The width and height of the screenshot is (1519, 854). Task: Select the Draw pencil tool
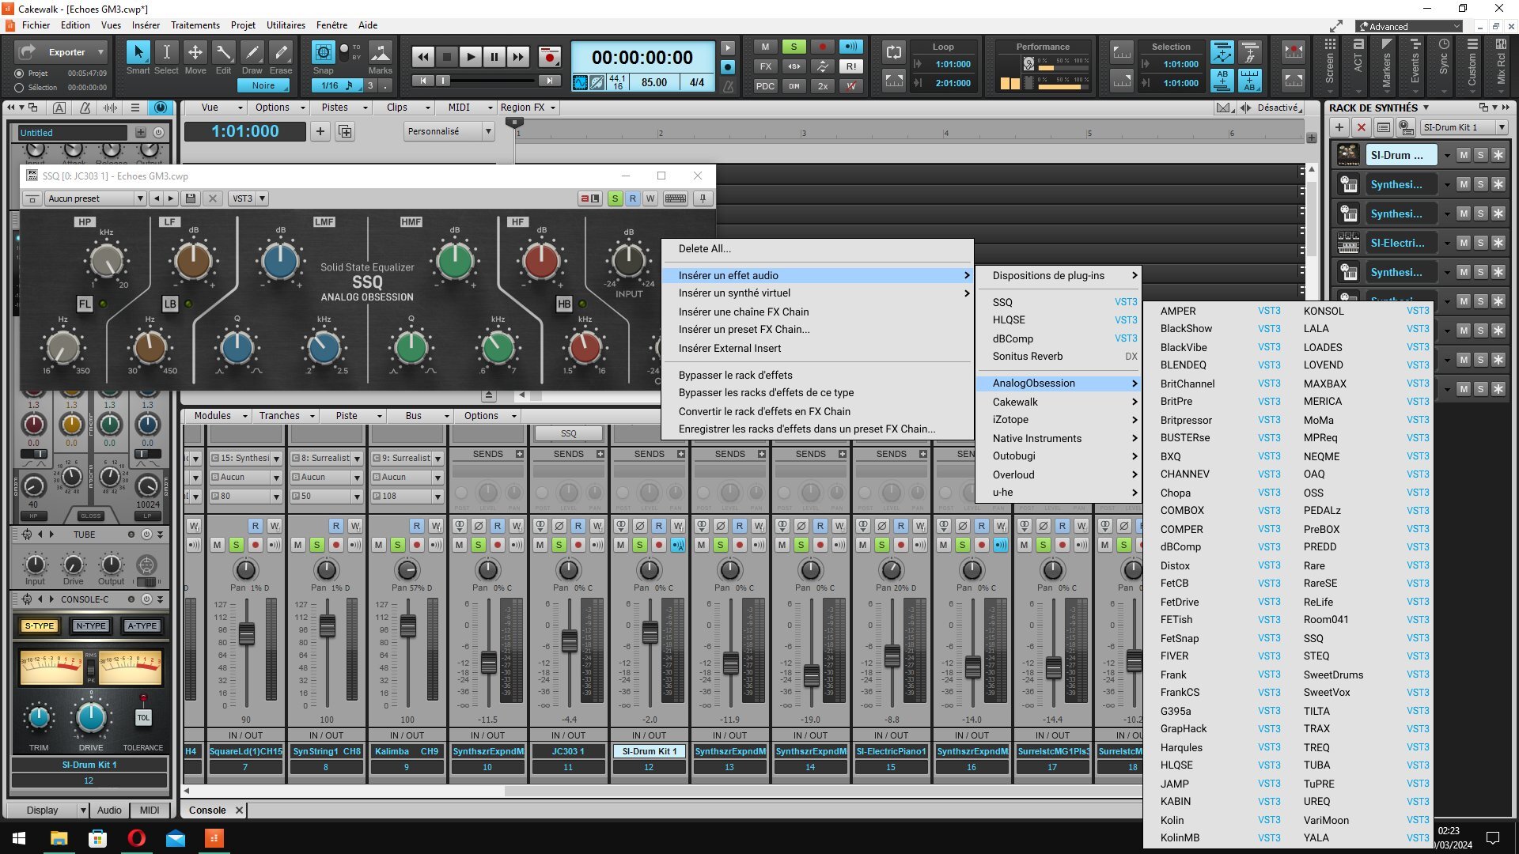click(252, 53)
